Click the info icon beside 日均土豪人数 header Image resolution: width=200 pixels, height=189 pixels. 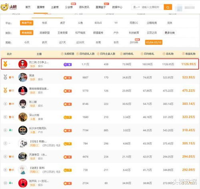pyautogui.click(x=98, y=54)
